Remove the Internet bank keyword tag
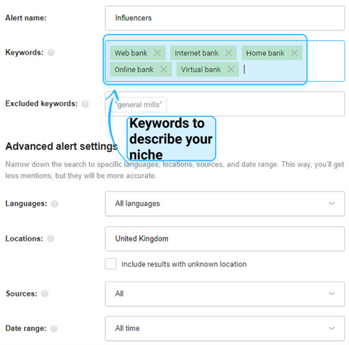349x345 pixels. click(x=229, y=53)
